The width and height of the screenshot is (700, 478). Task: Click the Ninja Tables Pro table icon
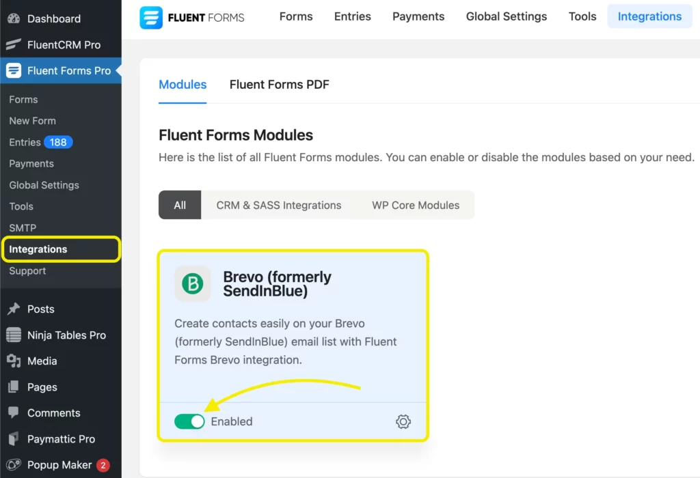(x=14, y=335)
